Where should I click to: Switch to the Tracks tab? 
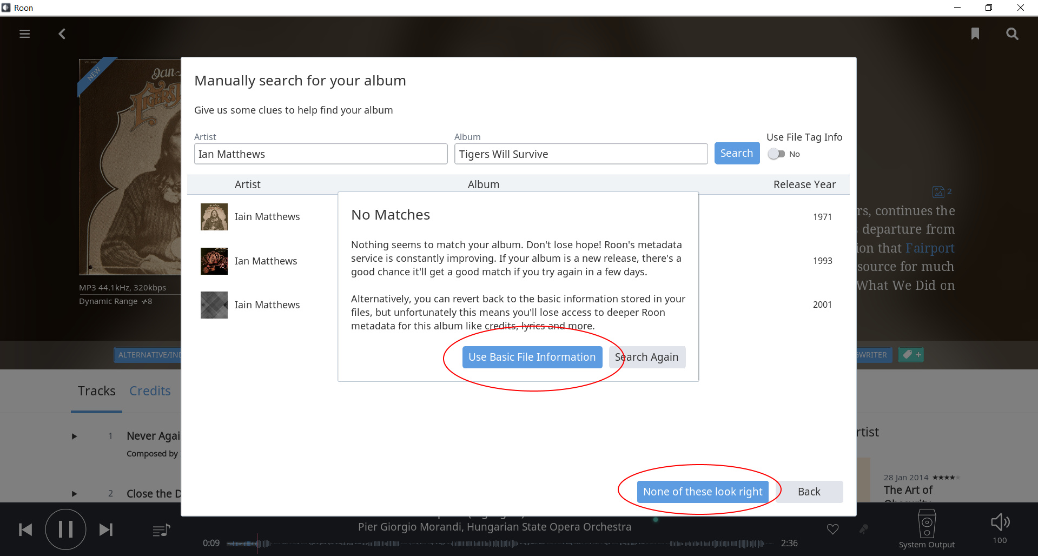point(96,391)
